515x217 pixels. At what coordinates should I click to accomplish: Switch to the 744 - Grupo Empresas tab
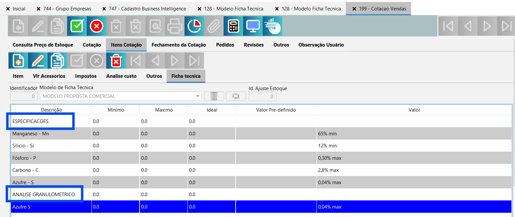click(67, 9)
